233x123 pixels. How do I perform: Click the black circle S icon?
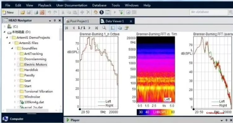[101, 12]
